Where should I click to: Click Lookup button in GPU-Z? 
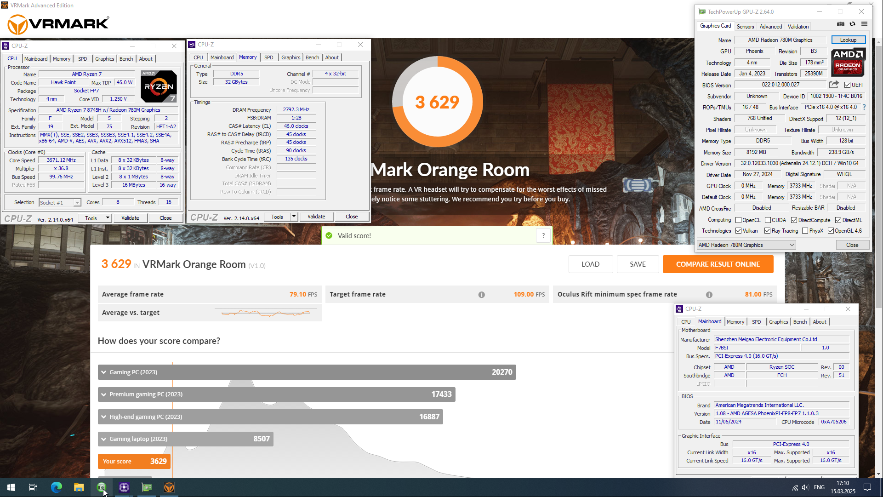(848, 40)
